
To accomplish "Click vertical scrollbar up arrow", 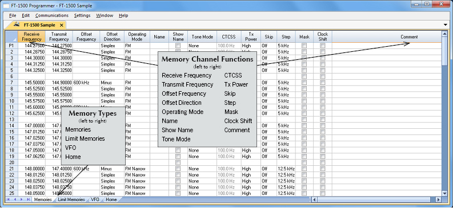I will [444, 34].
